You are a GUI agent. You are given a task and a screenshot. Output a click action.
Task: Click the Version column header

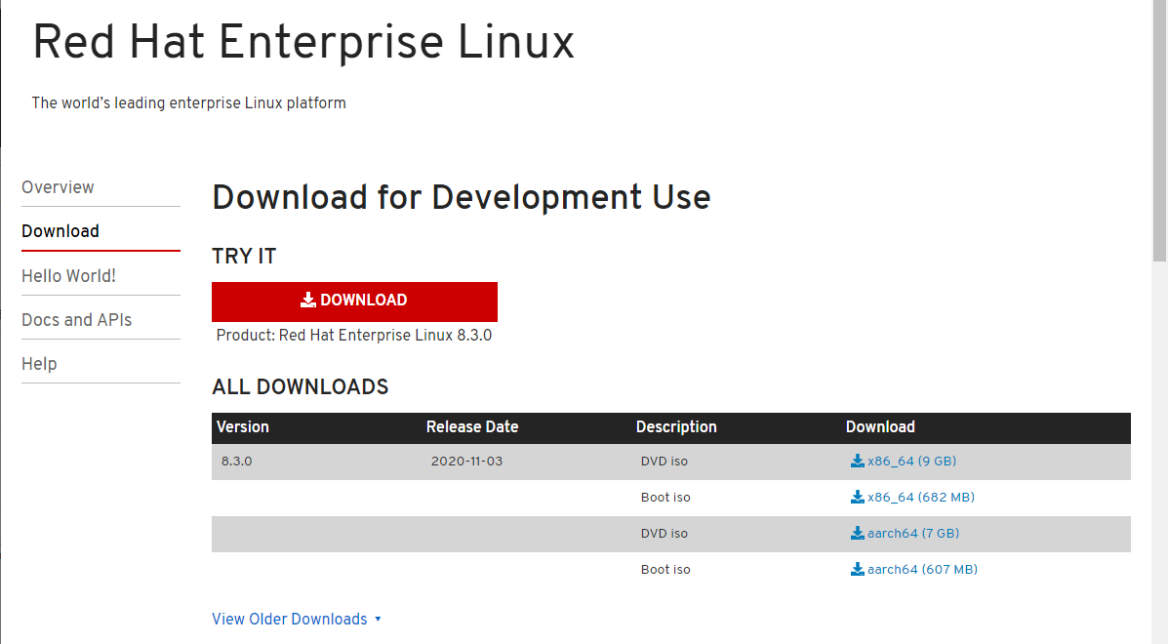(x=243, y=427)
